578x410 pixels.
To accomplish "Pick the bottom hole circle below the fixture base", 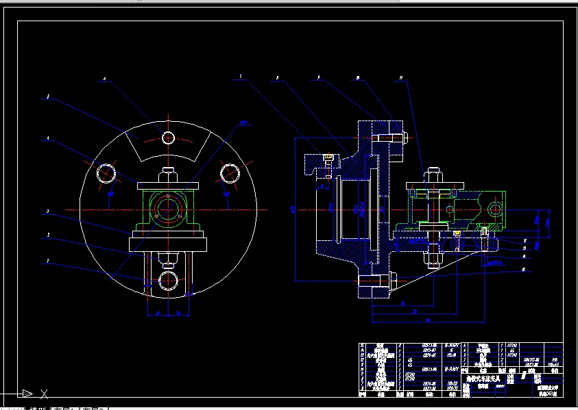I will tap(168, 281).
